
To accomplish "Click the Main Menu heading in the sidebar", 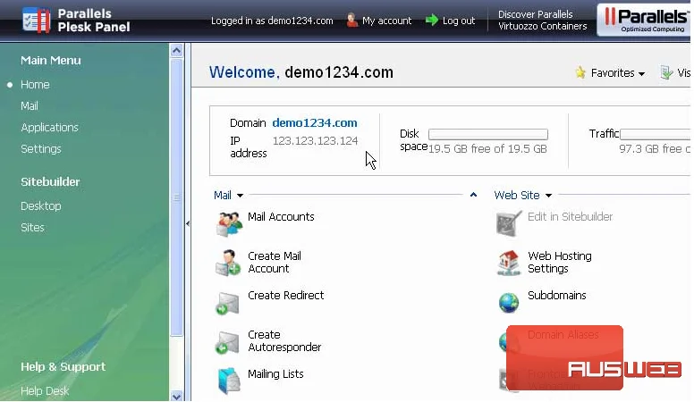I will (x=50, y=60).
